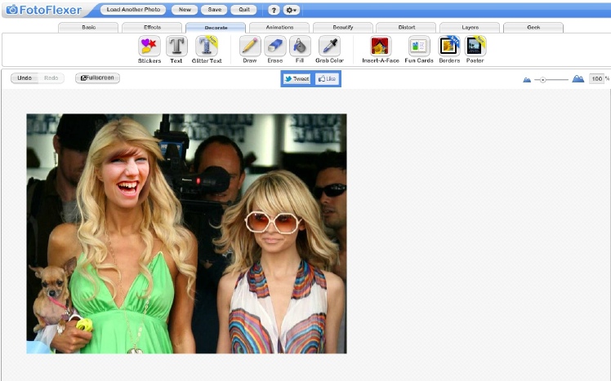Screen dimensions: 611x381
Task: Save the photo with Save button
Action: pos(214,10)
